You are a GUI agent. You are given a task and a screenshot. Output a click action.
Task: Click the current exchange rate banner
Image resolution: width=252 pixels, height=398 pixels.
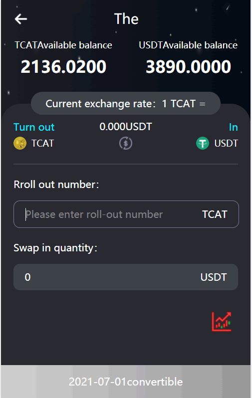coord(126,104)
